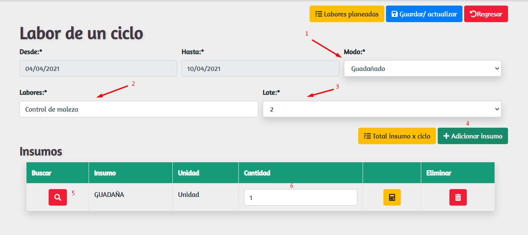Screen dimensions: 528x235
Task: Click into the Cantidad input box
Action: pyautogui.click(x=300, y=197)
